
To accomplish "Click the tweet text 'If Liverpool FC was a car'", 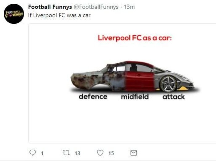I will pyautogui.click(x=59, y=15).
